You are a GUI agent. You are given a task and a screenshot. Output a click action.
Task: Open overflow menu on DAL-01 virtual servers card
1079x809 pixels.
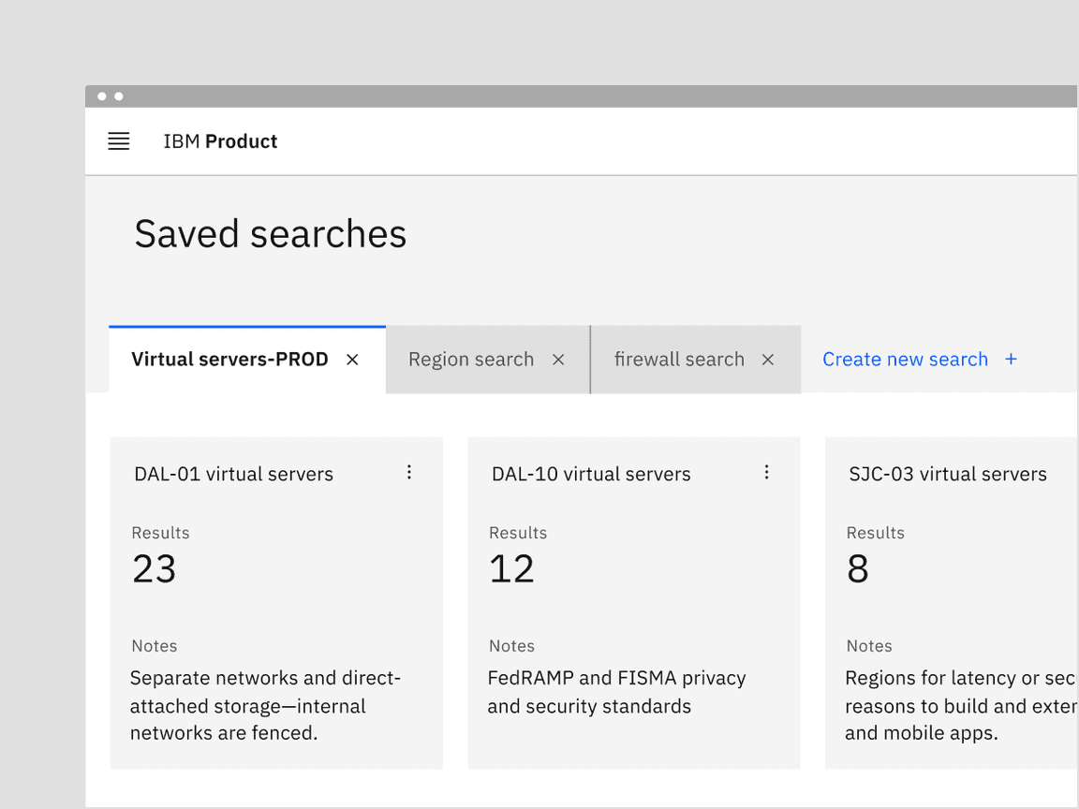[x=409, y=473]
